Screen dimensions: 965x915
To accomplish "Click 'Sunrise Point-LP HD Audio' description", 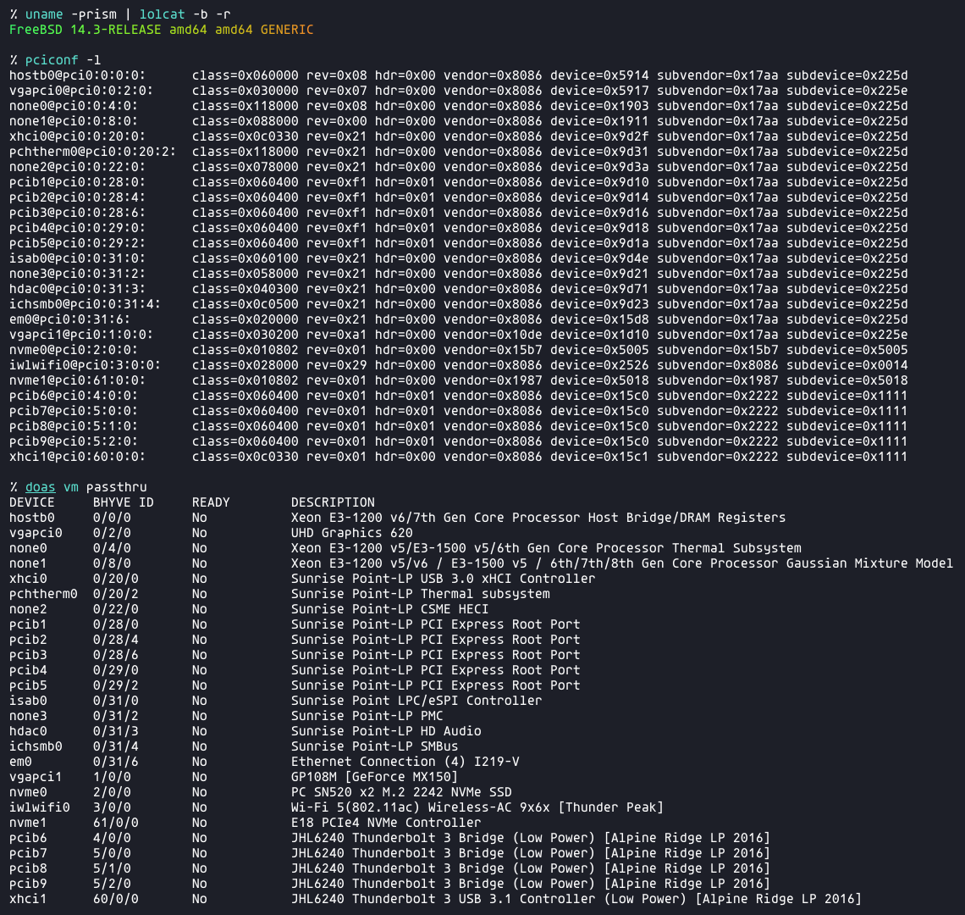I will click(x=386, y=731).
